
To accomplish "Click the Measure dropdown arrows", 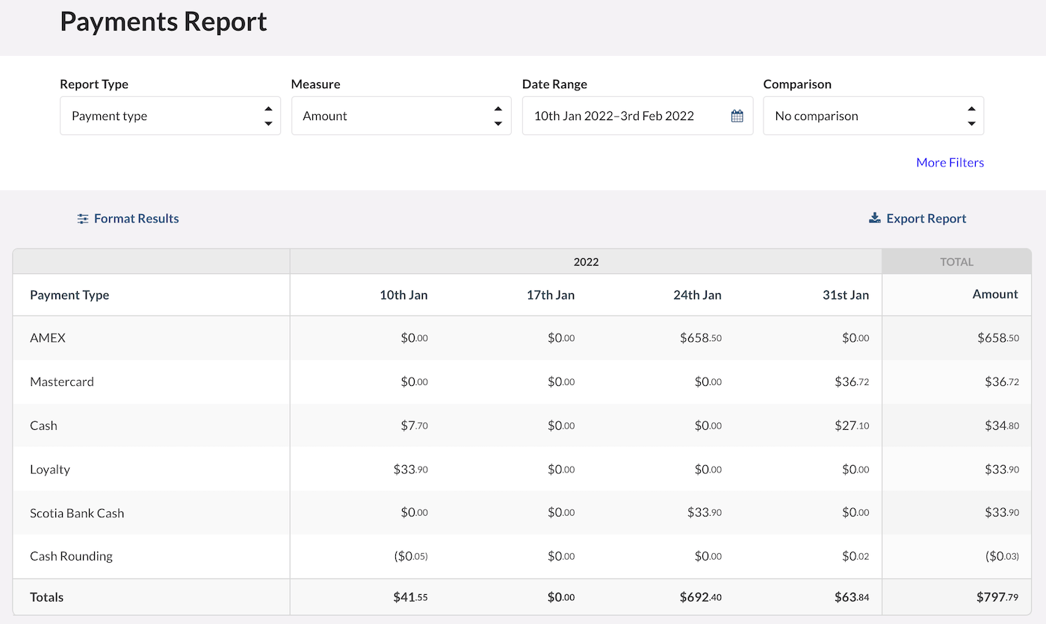I will [x=498, y=116].
